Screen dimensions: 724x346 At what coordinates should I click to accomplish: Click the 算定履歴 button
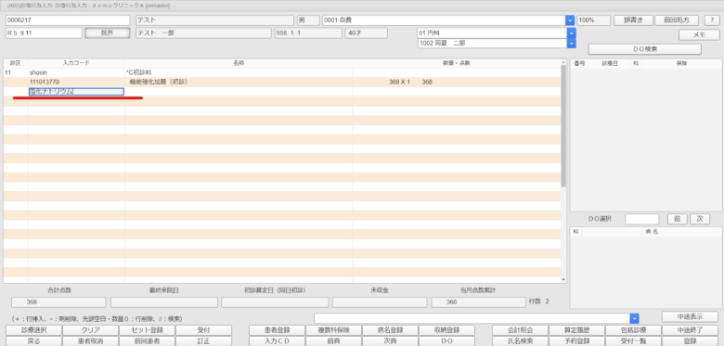pyautogui.click(x=576, y=330)
